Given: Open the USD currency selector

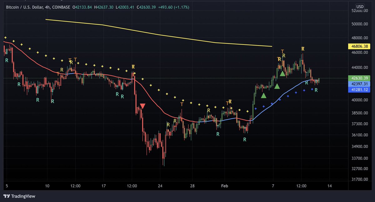Looking at the screenshot, I should click(x=360, y=6).
